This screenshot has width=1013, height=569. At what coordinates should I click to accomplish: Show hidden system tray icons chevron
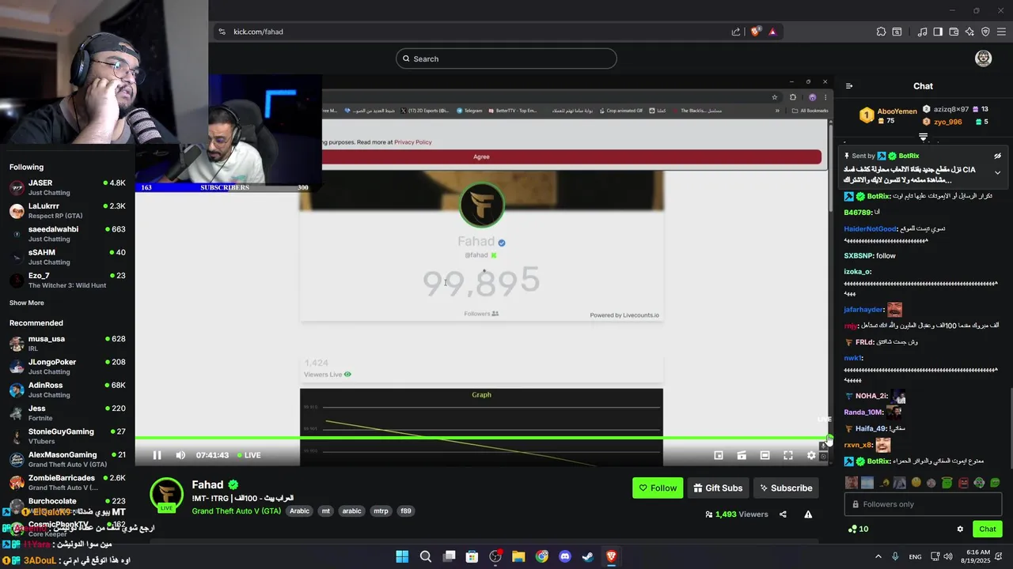(878, 556)
